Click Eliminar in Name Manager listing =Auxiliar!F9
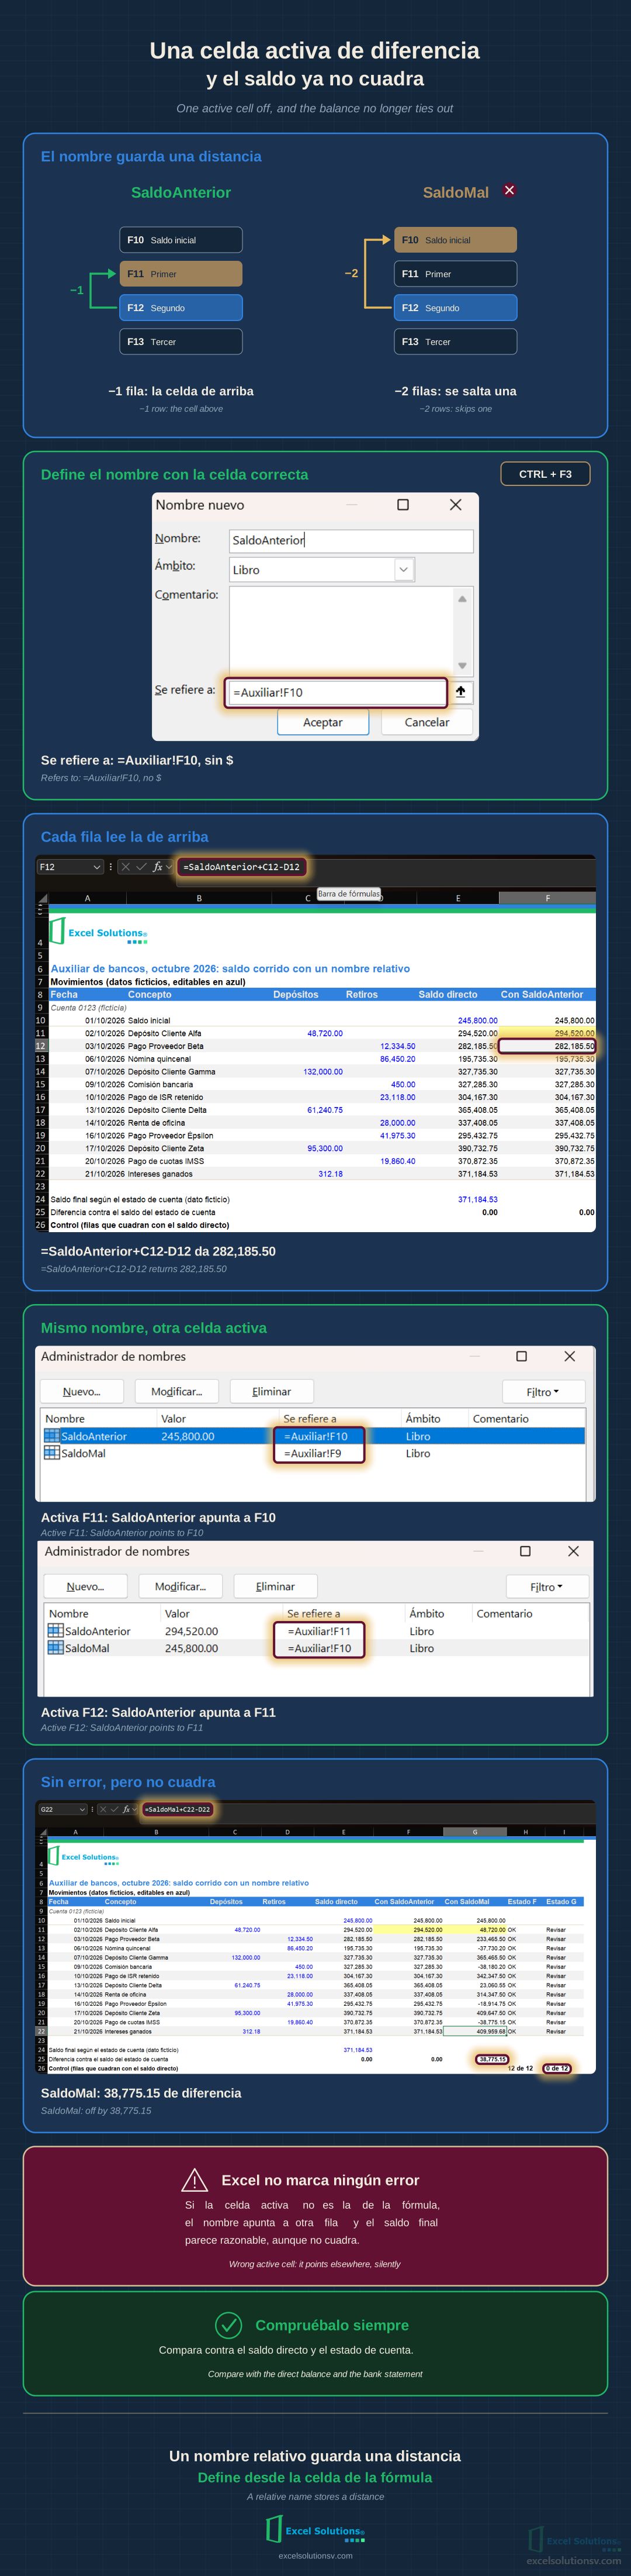 272,1391
